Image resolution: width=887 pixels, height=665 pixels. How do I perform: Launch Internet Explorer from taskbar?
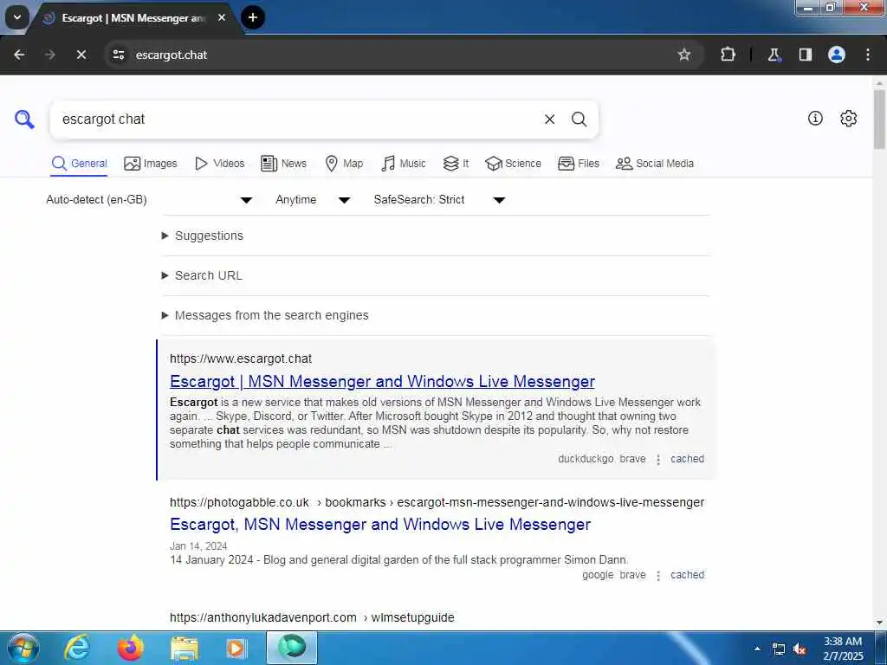click(77, 648)
